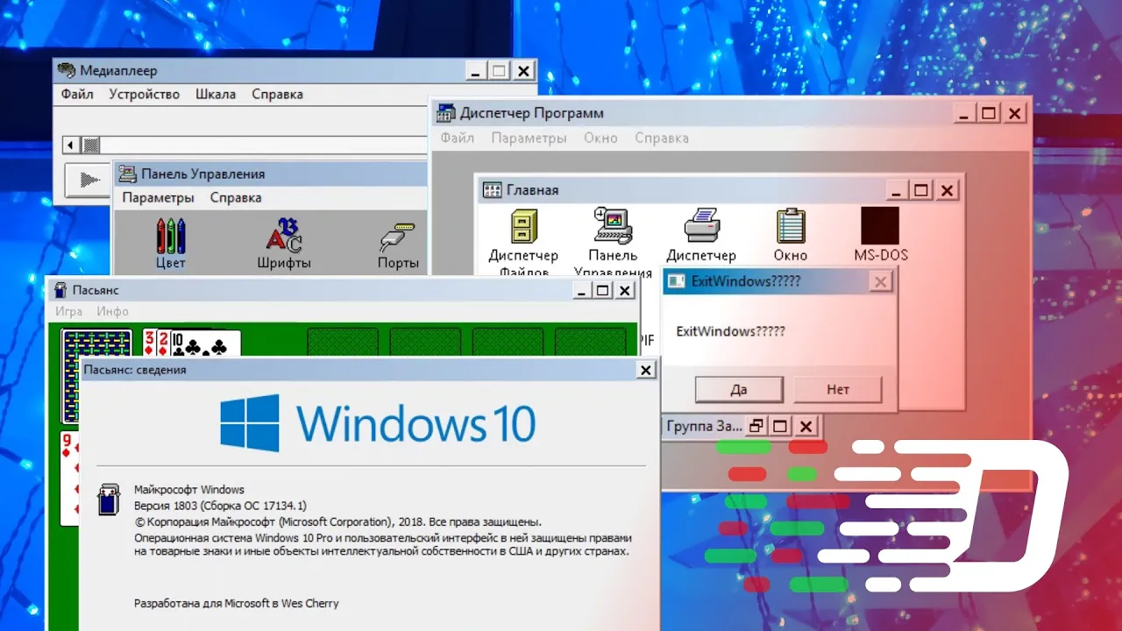Open Устройство menu in Медиаплеер
Image resolution: width=1122 pixels, height=631 pixels.
pyautogui.click(x=145, y=94)
